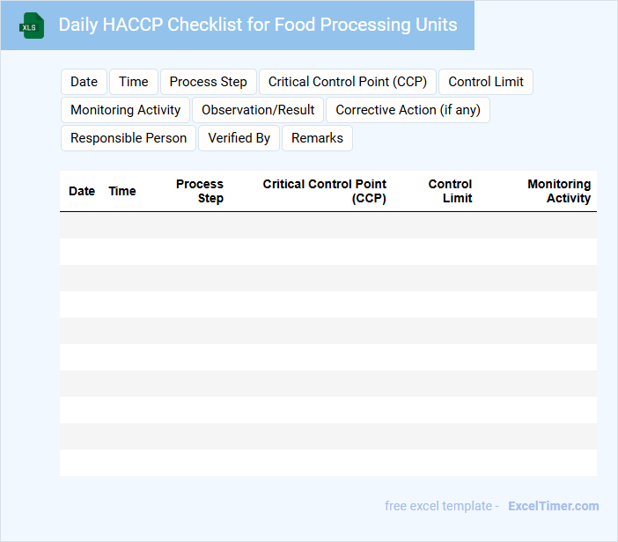Viewport: 618px width, 542px height.
Task: Choose the Critical Control Point (CCP) tag
Action: point(348,82)
